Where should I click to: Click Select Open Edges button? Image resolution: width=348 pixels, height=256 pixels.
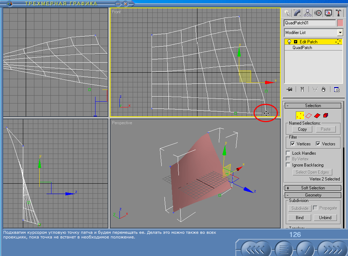click(x=312, y=172)
